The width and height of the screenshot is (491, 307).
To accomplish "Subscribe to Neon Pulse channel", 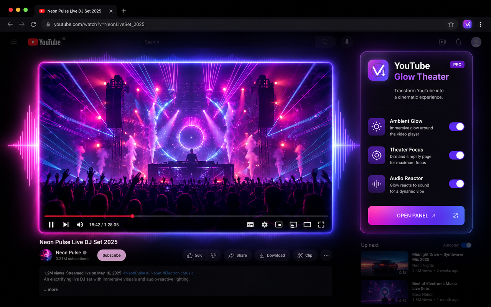I will coord(112,255).
